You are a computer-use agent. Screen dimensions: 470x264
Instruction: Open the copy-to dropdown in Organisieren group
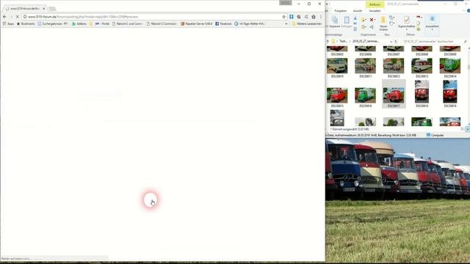coord(364,27)
